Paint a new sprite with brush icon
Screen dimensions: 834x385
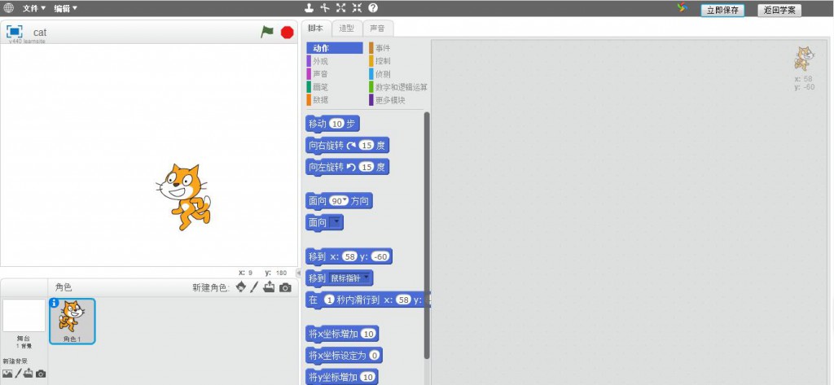coord(254,287)
